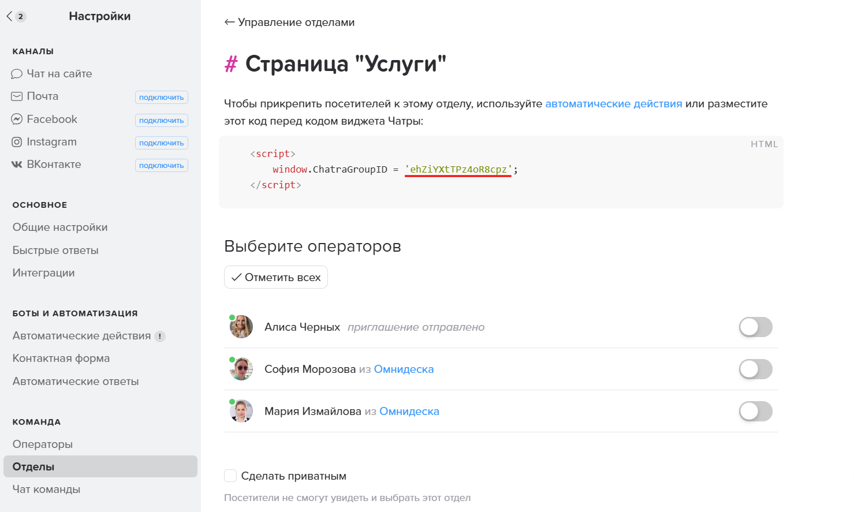The image size is (854, 512).
Task: Click приглашение отправлено status text
Action: 416,327
